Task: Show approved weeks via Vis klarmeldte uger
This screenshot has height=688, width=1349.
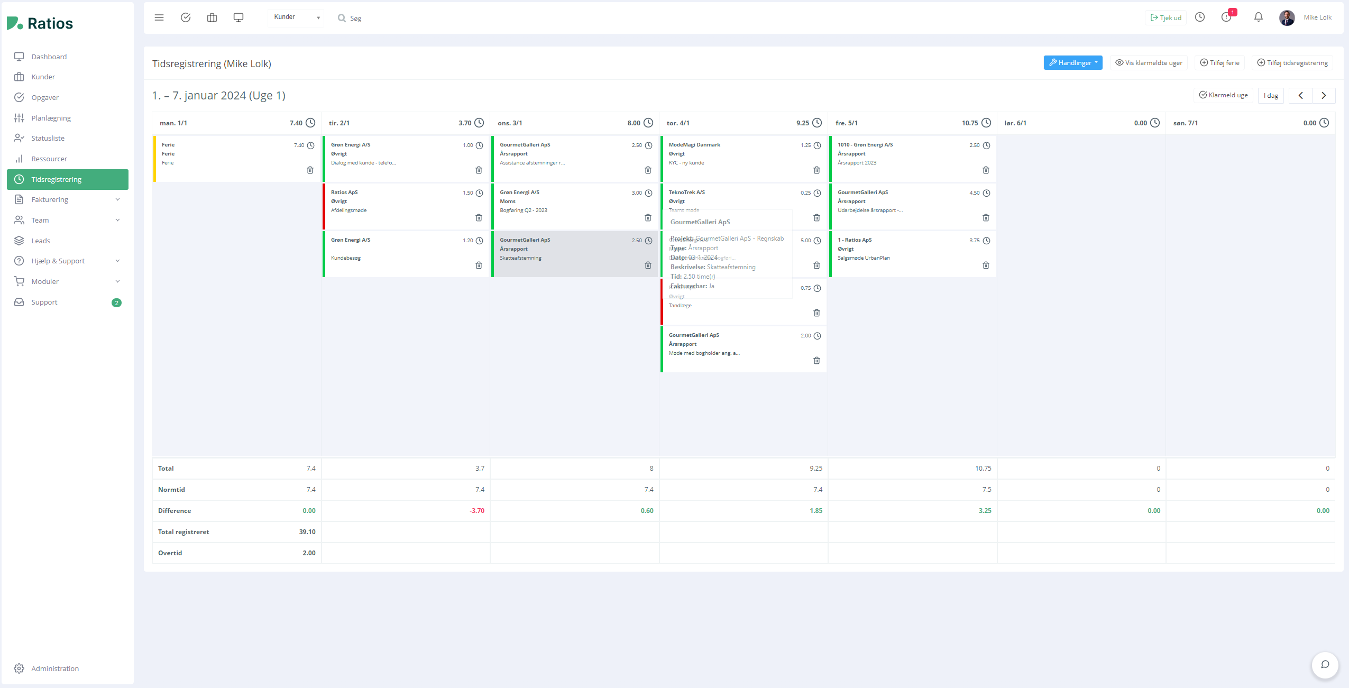Action: 1149,62
